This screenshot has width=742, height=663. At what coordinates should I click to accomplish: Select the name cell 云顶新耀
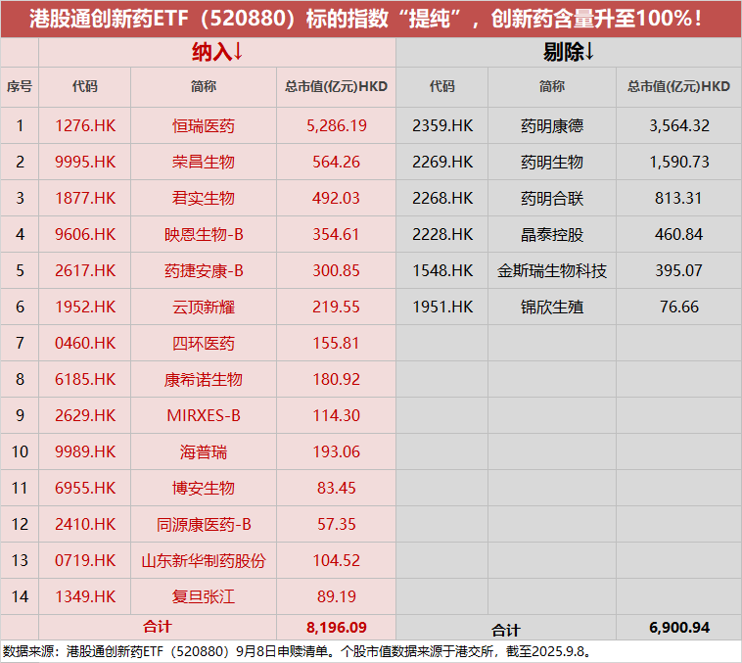(204, 307)
